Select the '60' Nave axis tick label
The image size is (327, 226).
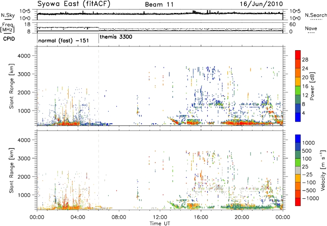click(x=292, y=24)
